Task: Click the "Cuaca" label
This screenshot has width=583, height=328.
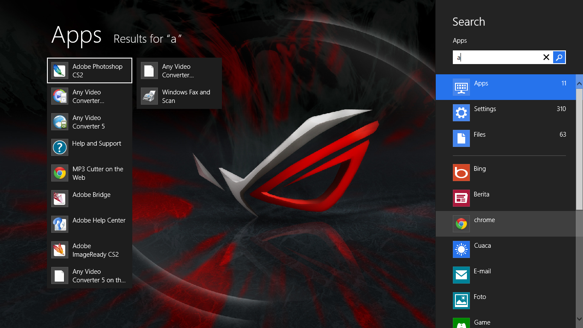Action: 482,246
